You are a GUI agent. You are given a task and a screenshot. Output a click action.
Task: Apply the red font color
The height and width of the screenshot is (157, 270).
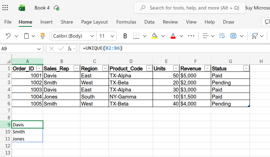tap(173, 36)
